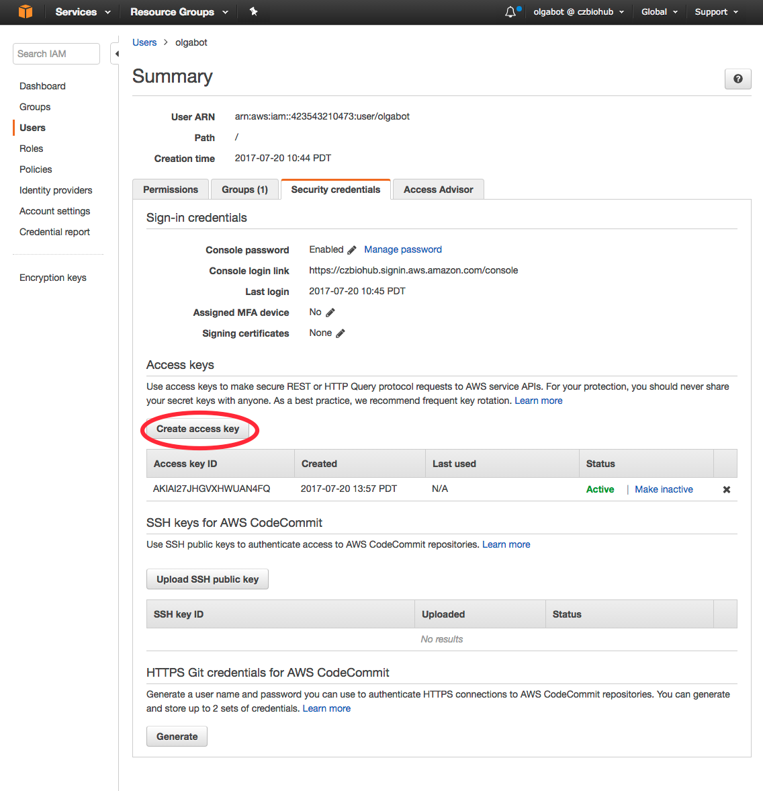
Task: Click the Generate button
Action: point(177,737)
